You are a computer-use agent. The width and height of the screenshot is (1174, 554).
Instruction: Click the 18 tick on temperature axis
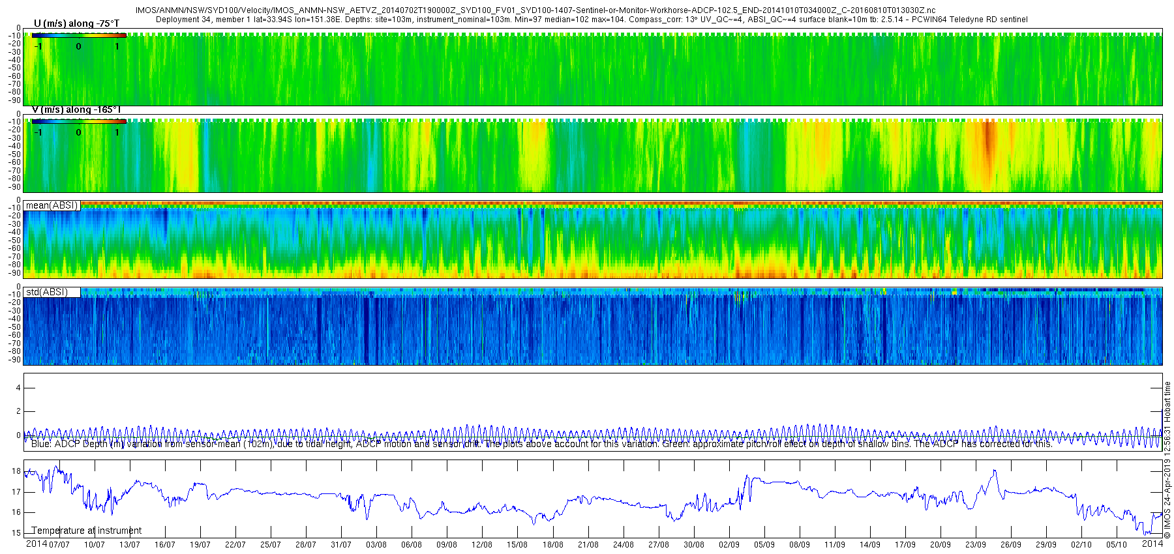[16, 471]
